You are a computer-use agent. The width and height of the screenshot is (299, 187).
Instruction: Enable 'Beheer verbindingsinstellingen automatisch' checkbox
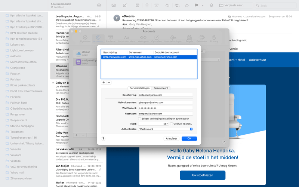139,119
